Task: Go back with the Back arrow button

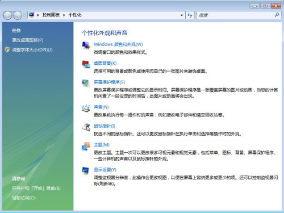Action: click(8, 15)
